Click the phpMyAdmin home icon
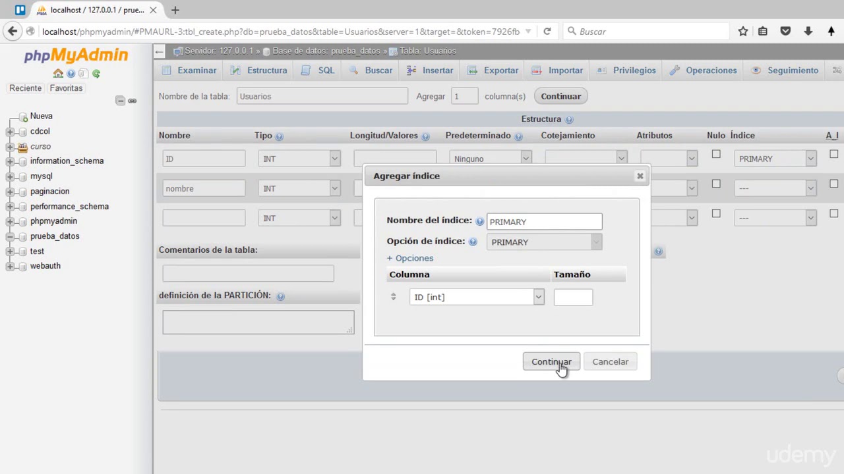The image size is (844, 474). 58,74
